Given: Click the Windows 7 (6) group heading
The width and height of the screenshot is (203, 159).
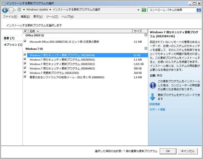Looking at the screenshot, I should click(34, 49).
